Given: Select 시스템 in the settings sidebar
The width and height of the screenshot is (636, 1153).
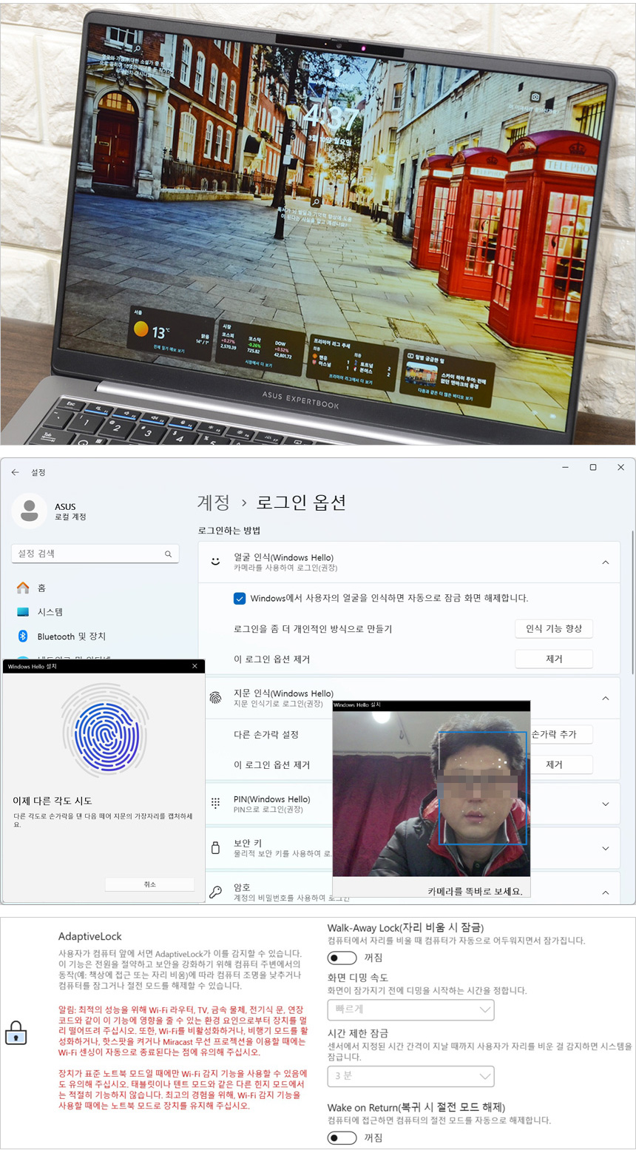Looking at the screenshot, I should point(50,612).
